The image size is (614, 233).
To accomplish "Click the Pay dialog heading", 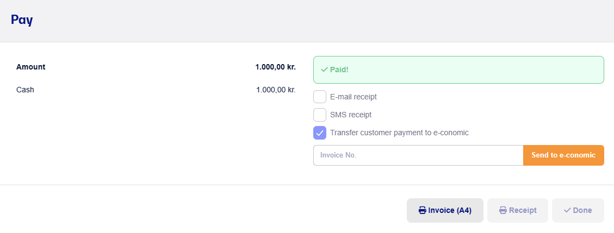I will click(22, 20).
